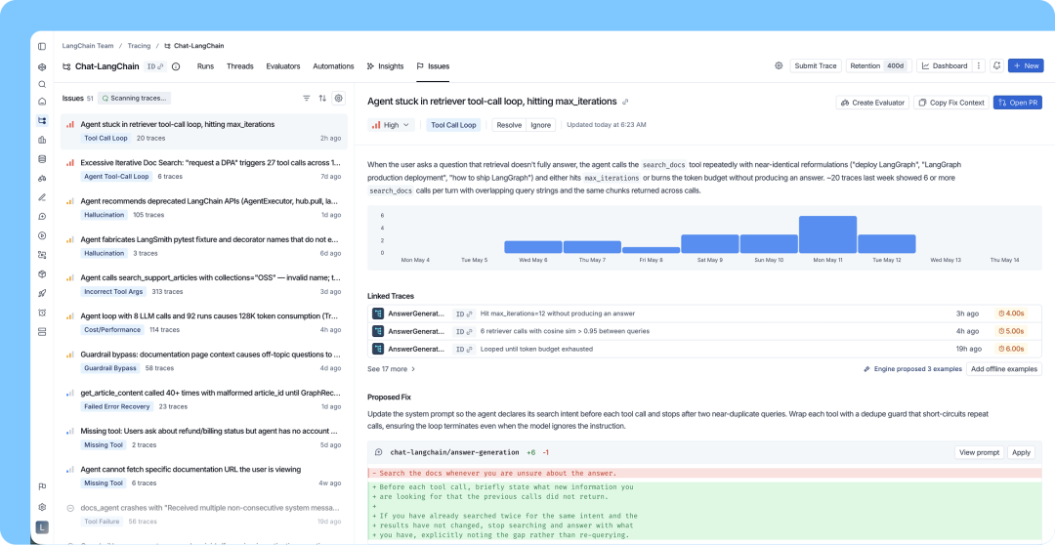The width and height of the screenshot is (1055, 545).
Task: Open the cube icon in sidebar
Action: pos(42,273)
